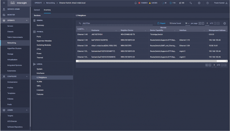This screenshot has width=230, height=131.
Task: Open table column settings gear
Action: coord(225,23)
